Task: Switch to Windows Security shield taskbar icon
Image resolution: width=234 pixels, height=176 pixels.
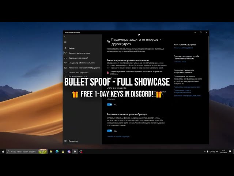Action: (75, 151)
